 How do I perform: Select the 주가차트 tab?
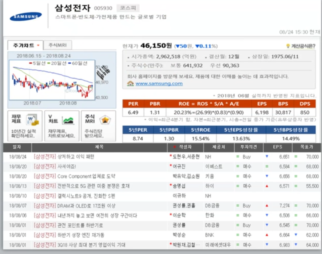[23, 45]
